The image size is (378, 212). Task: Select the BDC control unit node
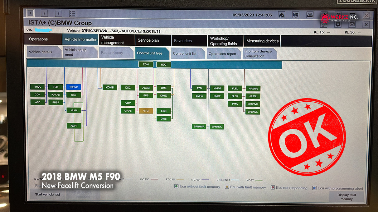[x=164, y=65]
